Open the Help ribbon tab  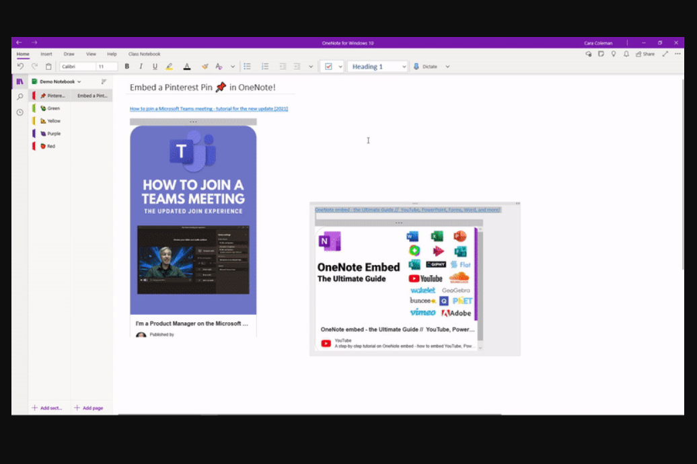point(112,54)
